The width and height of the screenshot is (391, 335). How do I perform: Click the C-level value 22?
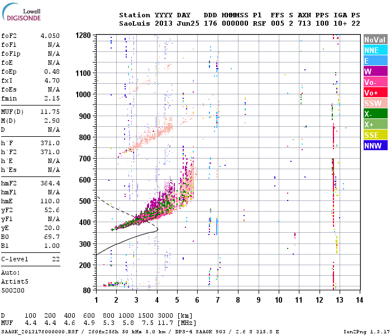[56, 259]
